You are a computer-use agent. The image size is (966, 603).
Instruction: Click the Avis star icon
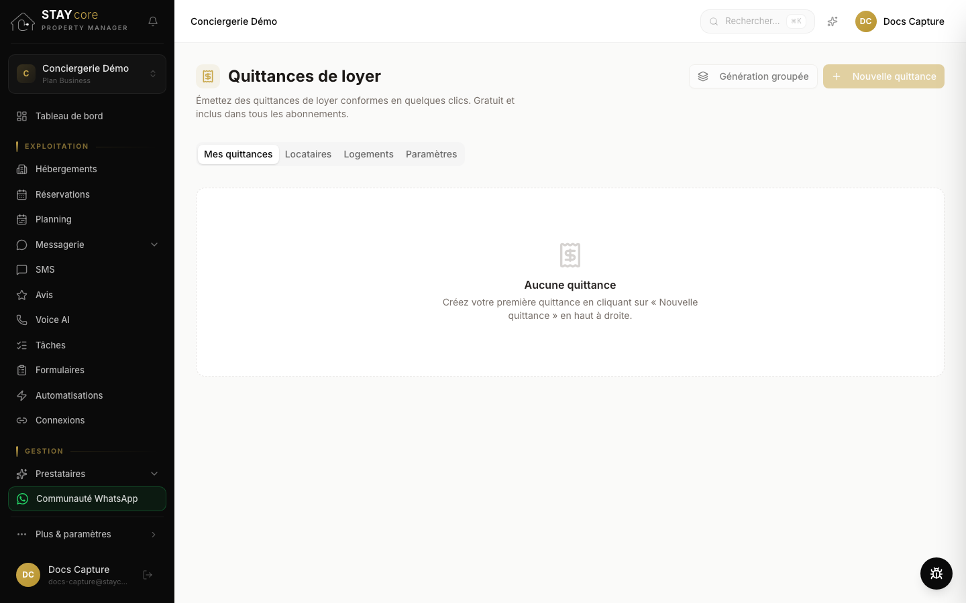coord(21,295)
